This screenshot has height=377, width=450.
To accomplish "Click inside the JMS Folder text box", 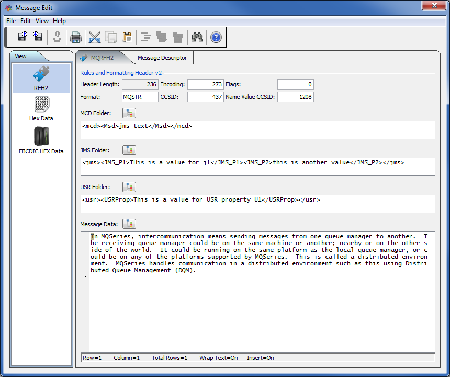I will click(x=258, y=167).
